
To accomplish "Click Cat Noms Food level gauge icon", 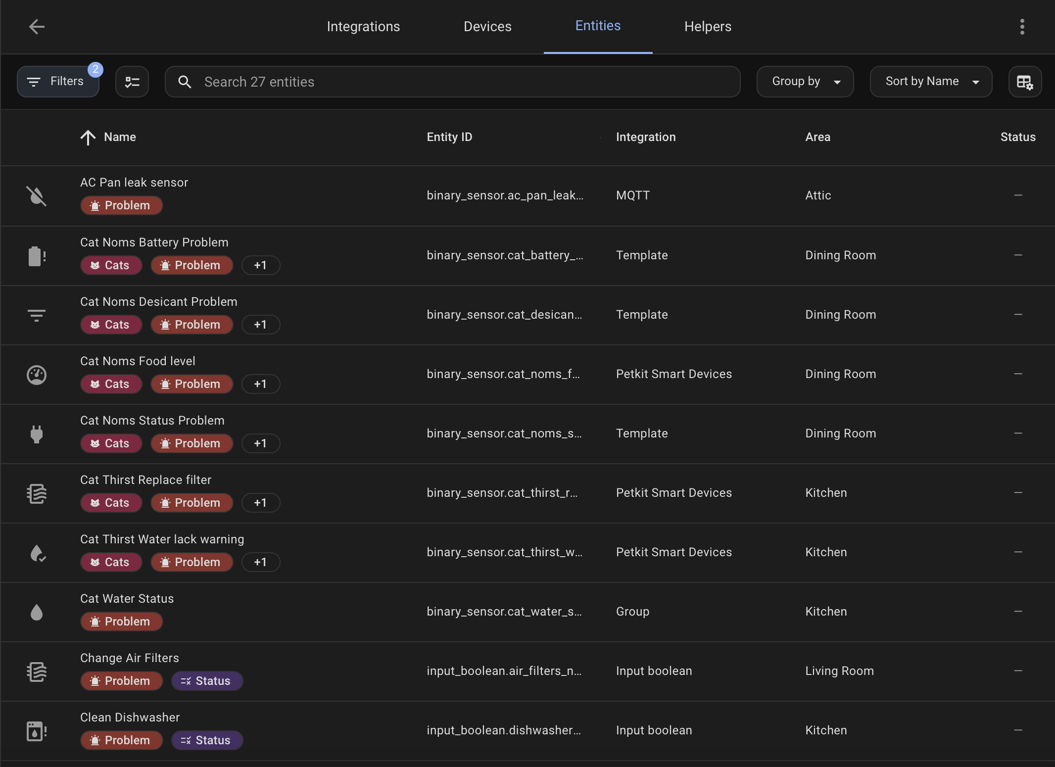I will point(36,375).
